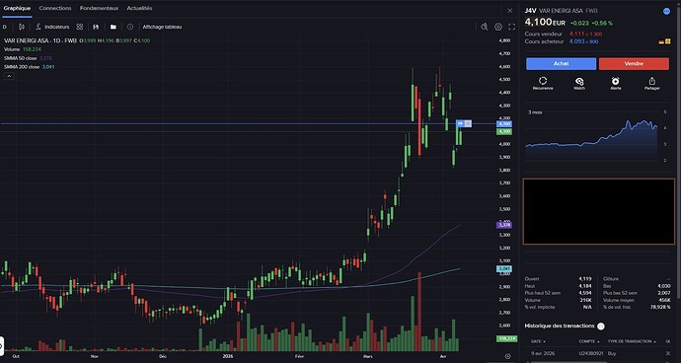This screenshot has width=681, height=363.
Task: Click the German flag exchange icon
Action: point(661,41)
